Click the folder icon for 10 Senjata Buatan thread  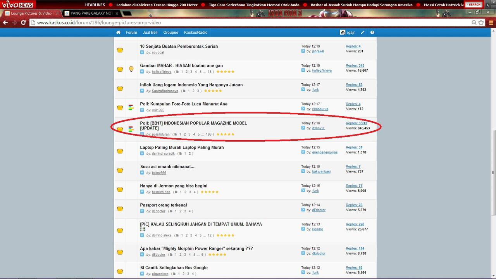pos(120,50)
